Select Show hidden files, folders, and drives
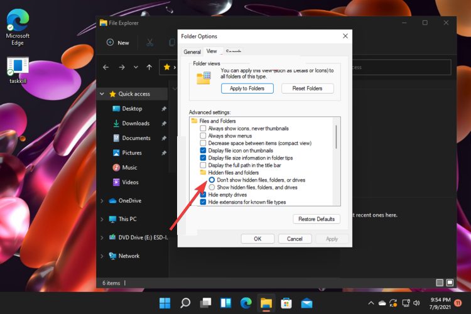The height and width of the screenshot is (314, 471). pyautogui.click(x=212, y=187)
